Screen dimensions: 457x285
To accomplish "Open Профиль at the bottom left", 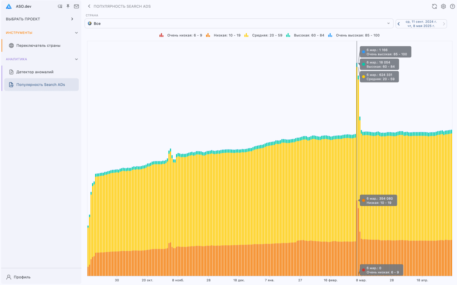I will pyautogui.click(x=19, y=277).
